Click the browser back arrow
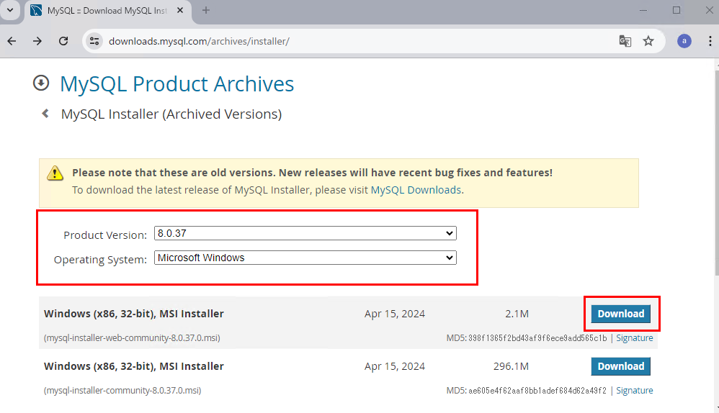 pos(12,41)
